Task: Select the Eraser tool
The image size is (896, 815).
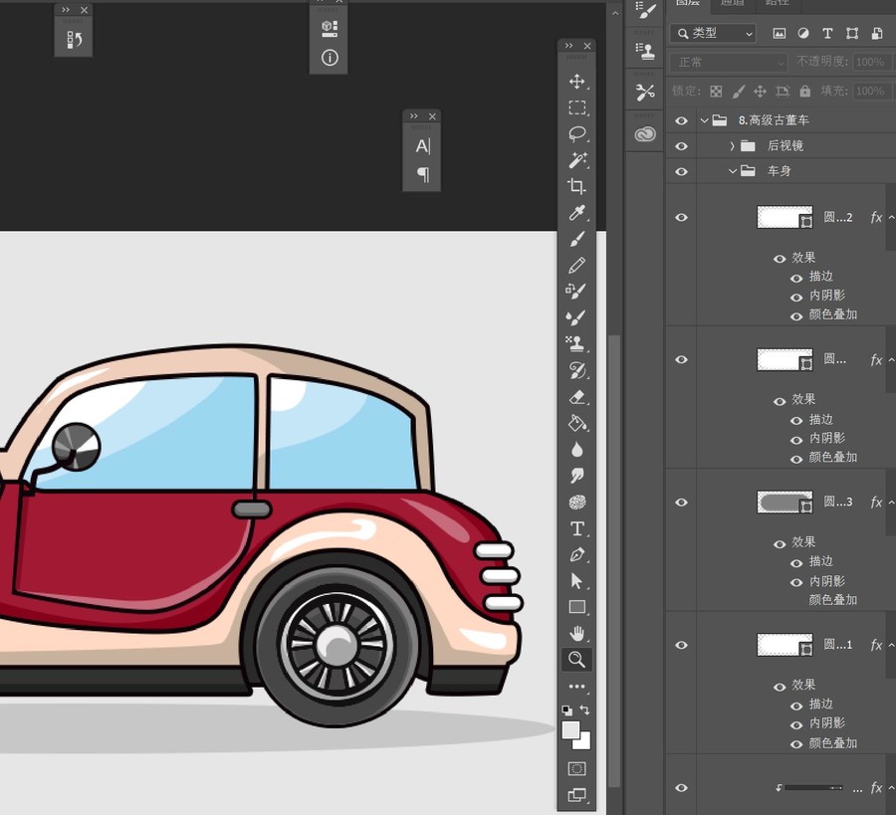Action: [x=577, y=397]
